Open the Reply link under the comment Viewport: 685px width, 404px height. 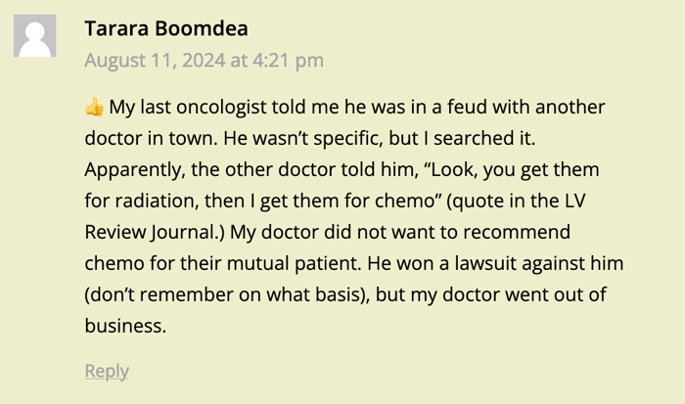pos(106,371)
